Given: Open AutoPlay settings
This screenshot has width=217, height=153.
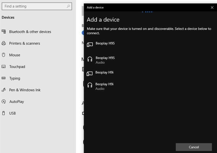Looking at the screenshot, I should (x=16, y=102).
